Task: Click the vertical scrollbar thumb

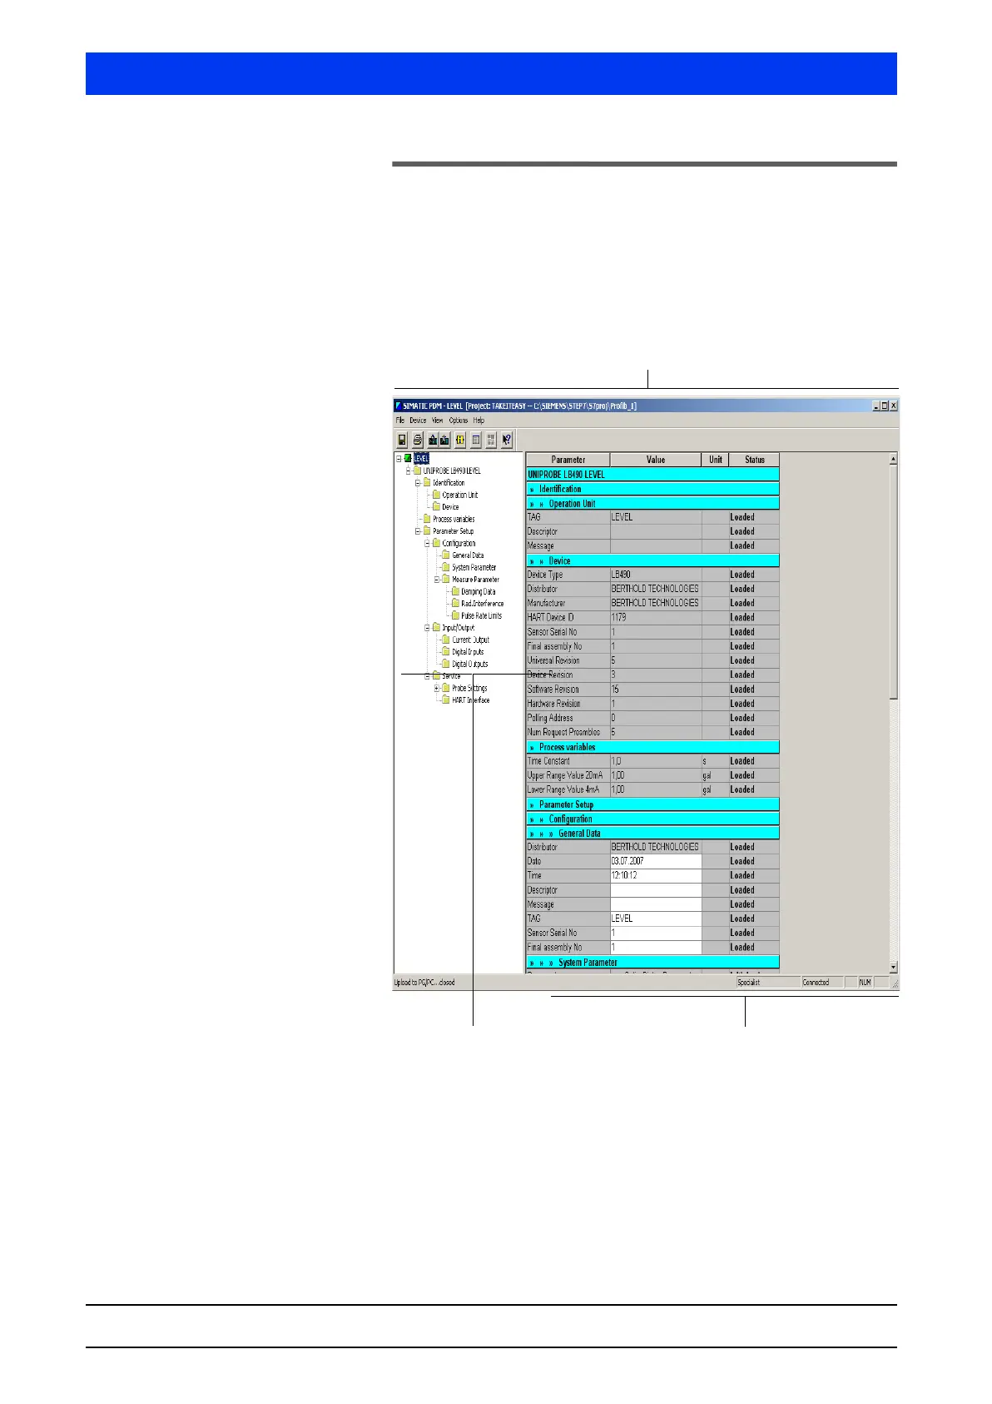Action: (x=894, y=581)
